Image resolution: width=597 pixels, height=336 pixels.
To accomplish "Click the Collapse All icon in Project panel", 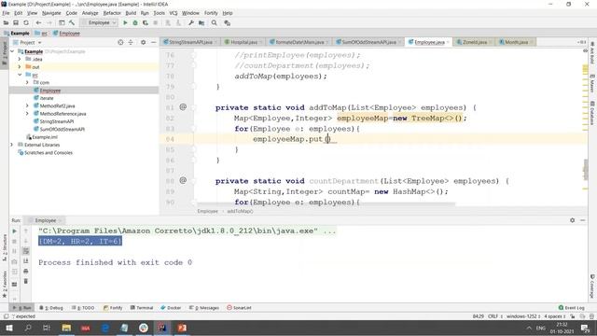I will click(x=131, y=42).
